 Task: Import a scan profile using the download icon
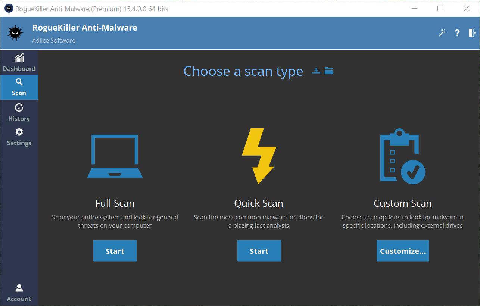click(x=316, y=71)
